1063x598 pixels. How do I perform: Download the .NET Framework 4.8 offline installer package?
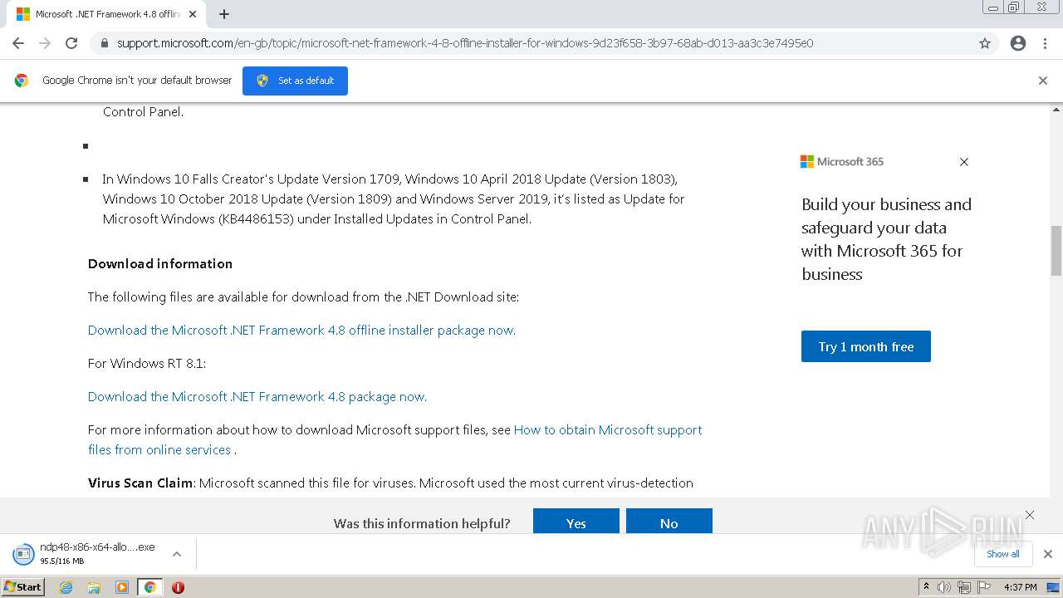pyautogui.click(x=301, y=330)
